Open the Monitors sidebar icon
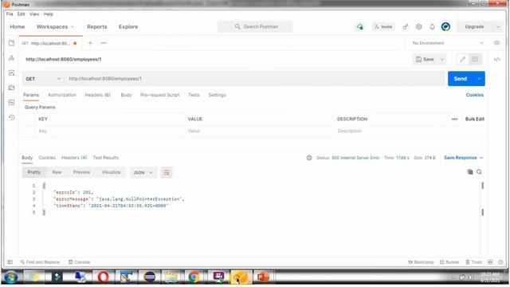Viewport: 510px width, 287px height. (x=11, y=103)
